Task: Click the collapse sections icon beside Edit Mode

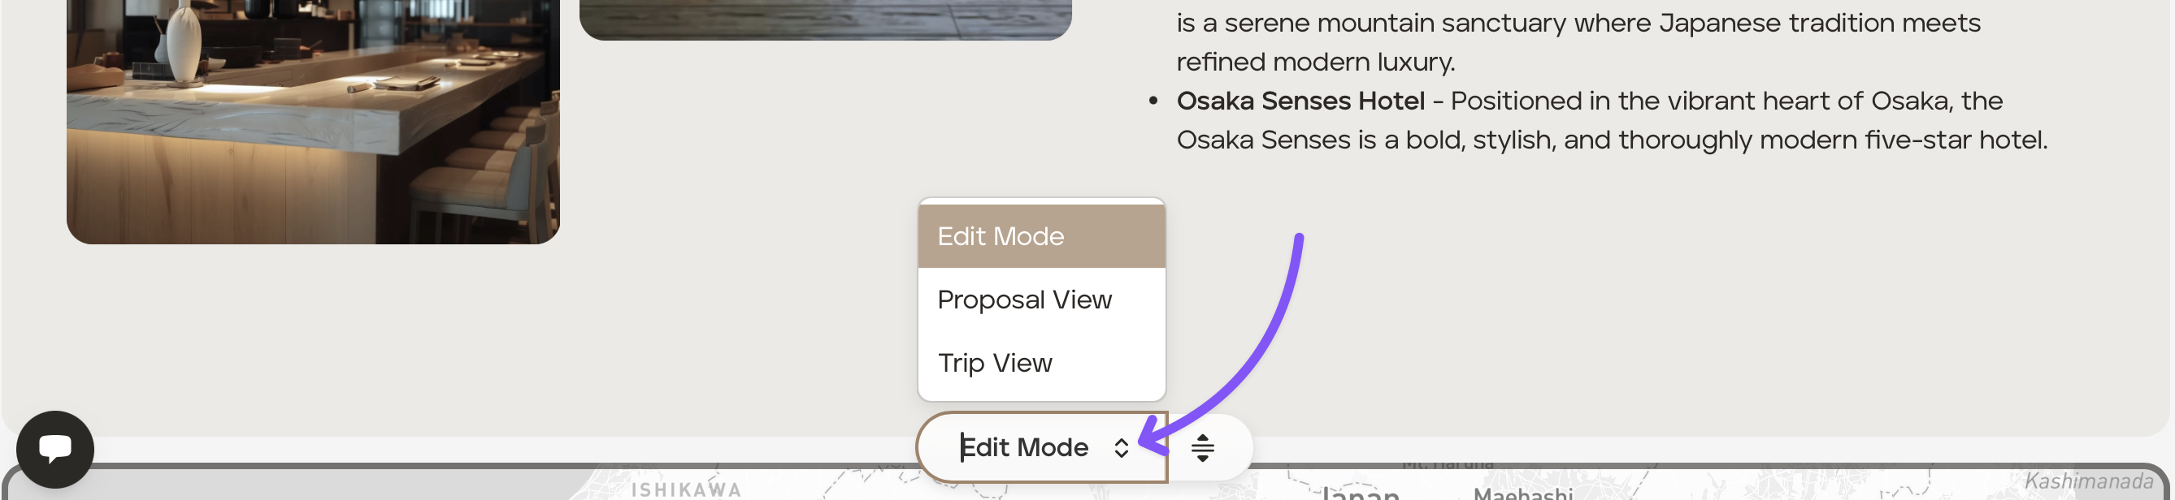Action: coord(1202,447)
